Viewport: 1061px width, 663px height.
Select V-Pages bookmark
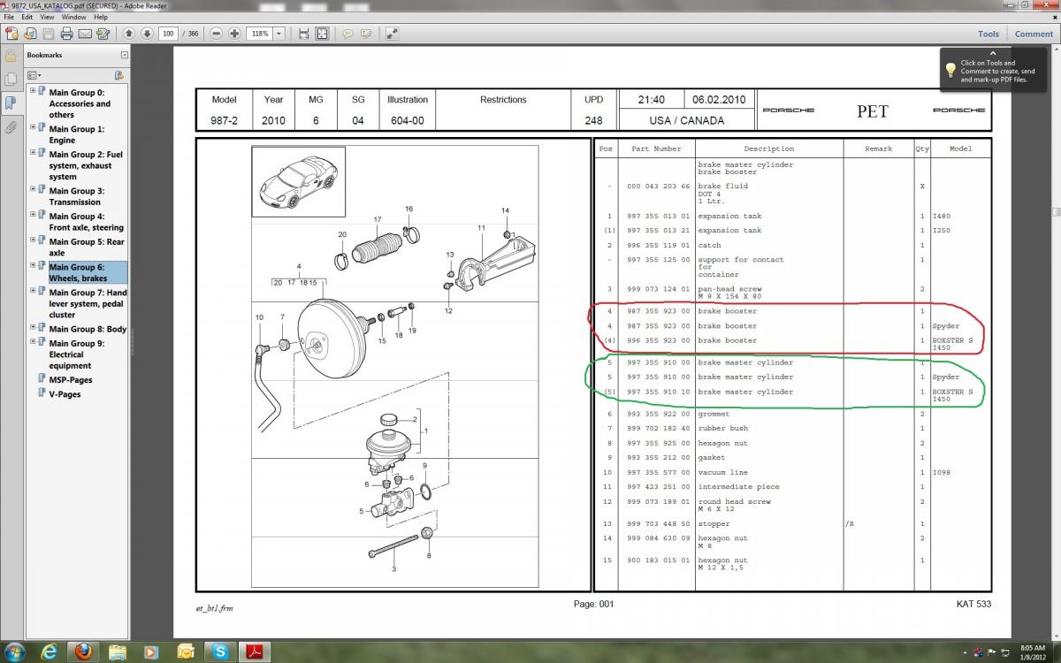click(x=65, y=393)
